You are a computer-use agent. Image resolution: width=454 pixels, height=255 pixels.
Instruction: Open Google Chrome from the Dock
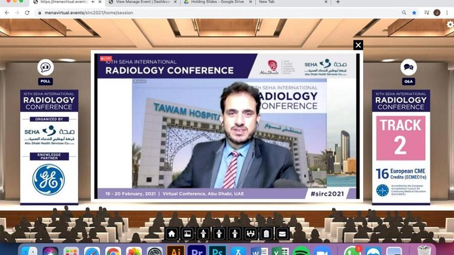pos(113,251)
